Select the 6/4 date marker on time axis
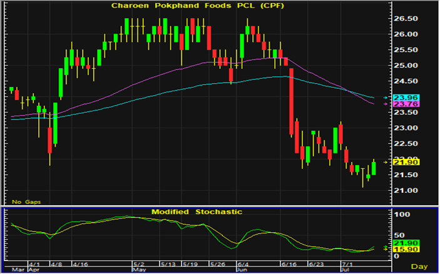This screenshot has height=274, width=440. (x=243, y=264)
